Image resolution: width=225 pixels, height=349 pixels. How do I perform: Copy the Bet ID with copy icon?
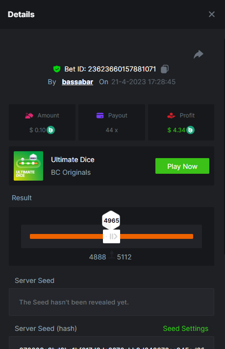point(165,69)
